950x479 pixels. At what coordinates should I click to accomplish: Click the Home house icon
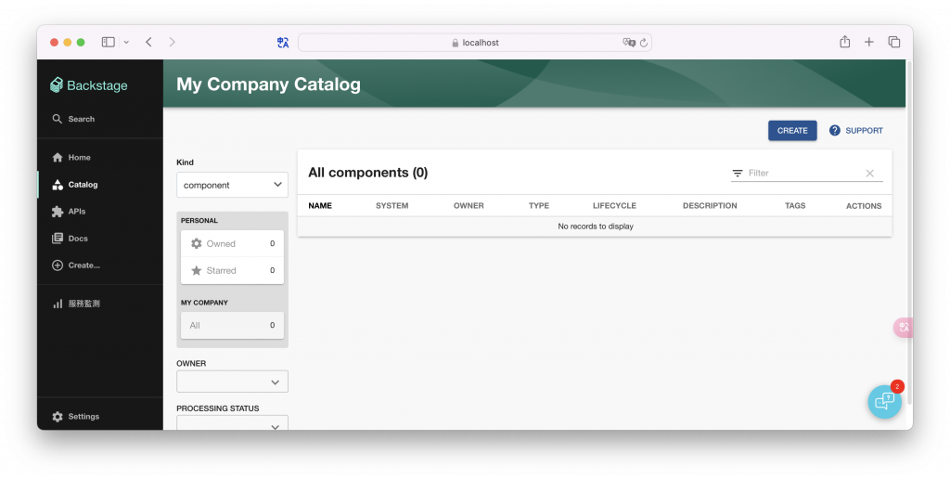58,158
